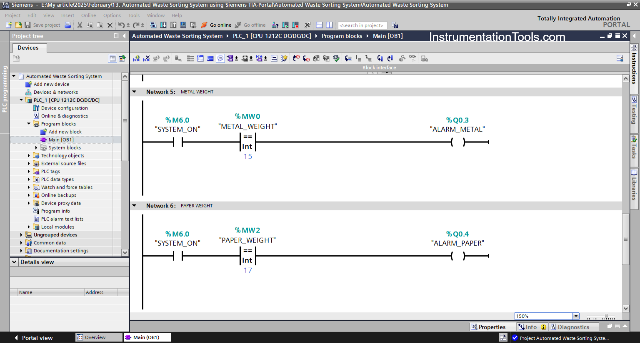
Task: Click the Cross-references icon in main toolbar
Action: (x=307, y=25)
